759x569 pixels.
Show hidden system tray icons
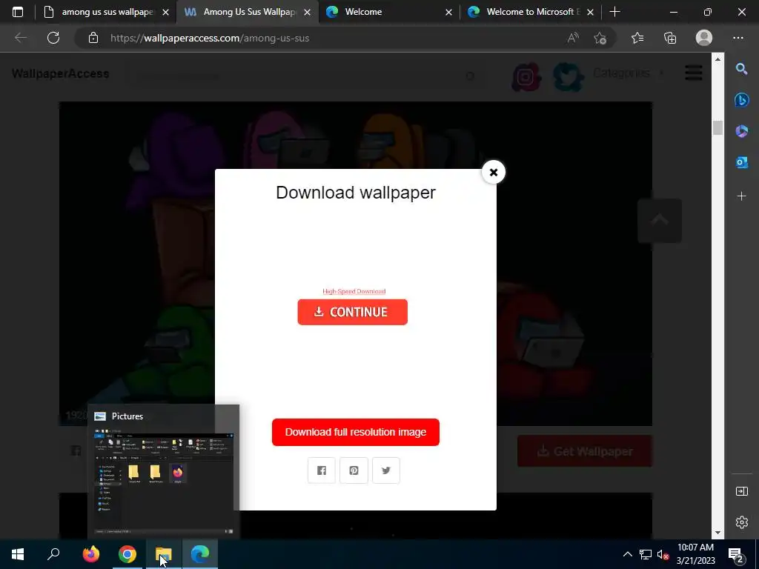627,554
